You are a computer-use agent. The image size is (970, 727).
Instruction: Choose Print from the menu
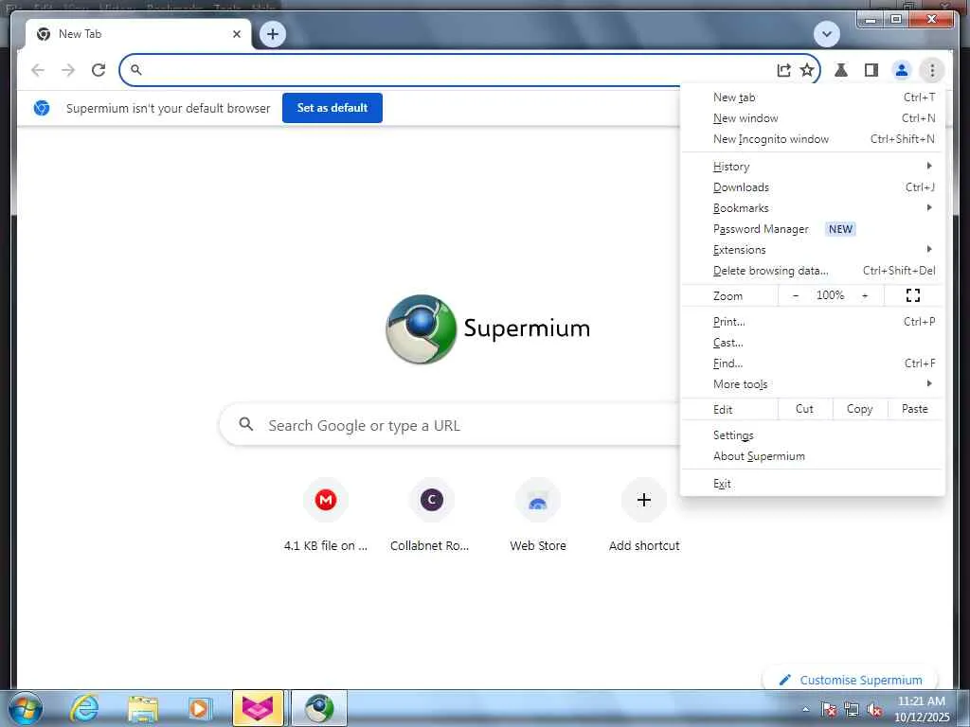point(812,322)
